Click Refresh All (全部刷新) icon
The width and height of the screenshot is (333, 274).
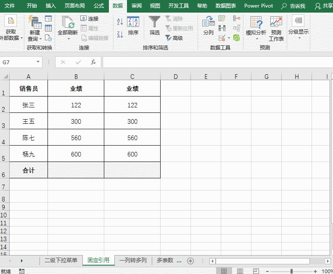point(67,25)
